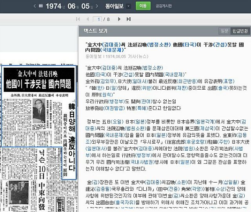This screenshot has width=251, height=212.
Task: Click the green 이동 button
Action: pos(143,6)
